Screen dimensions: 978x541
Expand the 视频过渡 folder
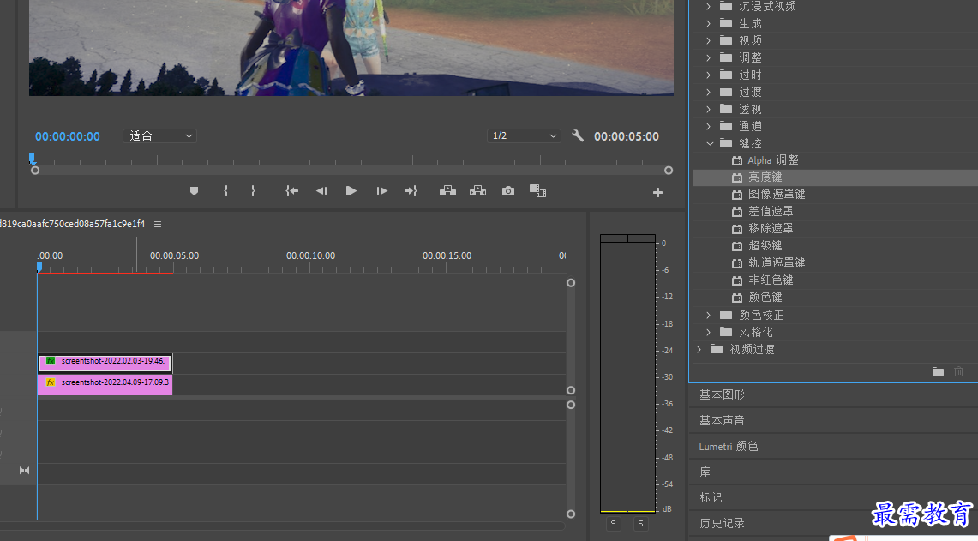(699, 350)
